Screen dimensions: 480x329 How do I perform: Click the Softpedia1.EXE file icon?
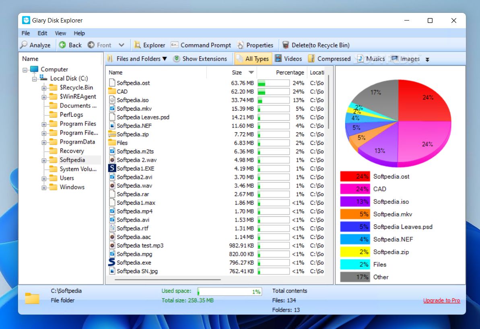tap(112, 168)
